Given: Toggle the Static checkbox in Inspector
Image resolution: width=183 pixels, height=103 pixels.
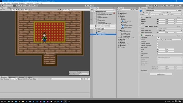Looking at the screenshot, I should click(x=177, y=11).
